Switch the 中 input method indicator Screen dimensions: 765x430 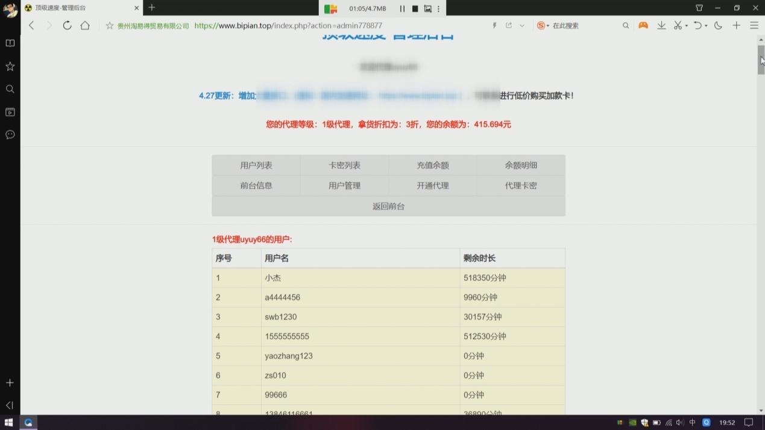(692, 423)
